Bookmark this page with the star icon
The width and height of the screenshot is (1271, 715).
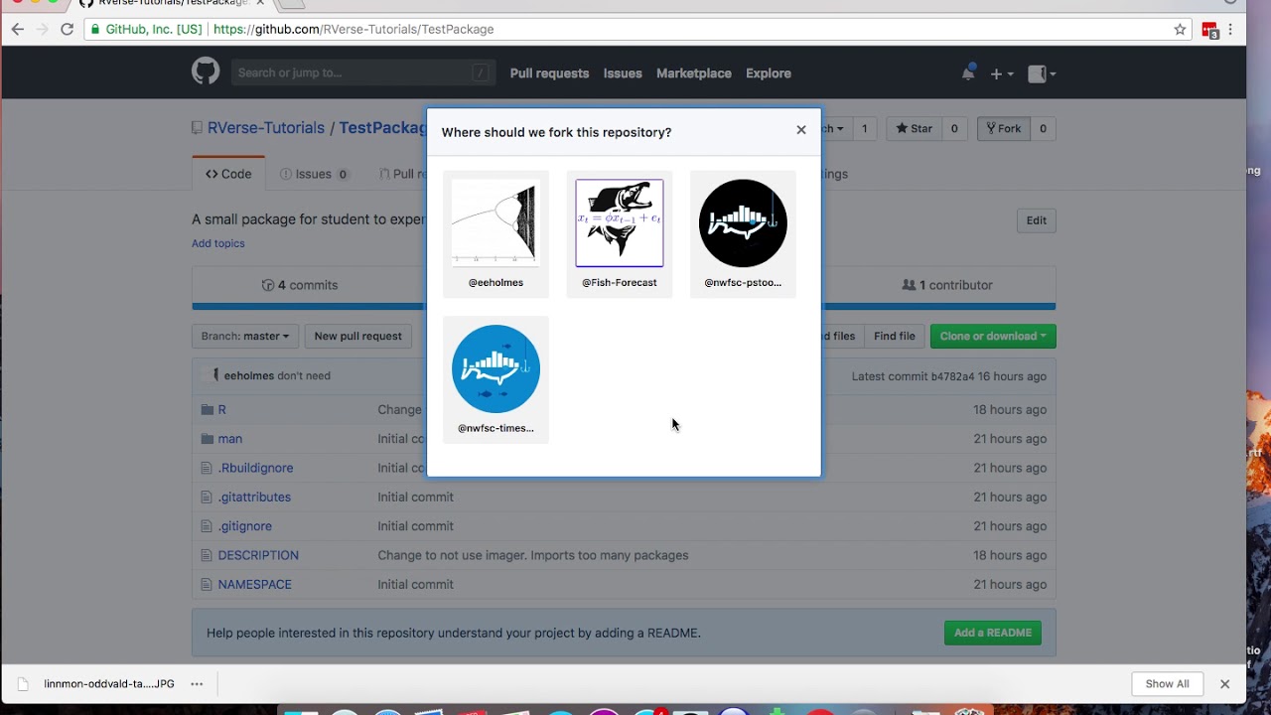pos(1180,30)
